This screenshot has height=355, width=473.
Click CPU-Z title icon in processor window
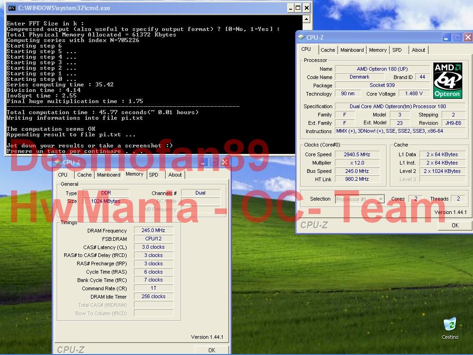coord(301,37)
